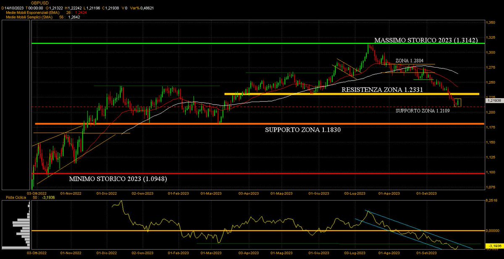Click the RESISTENZA ZONA 1.2331 label
Viewport: 504px width, 259px height.
[382, 89]
